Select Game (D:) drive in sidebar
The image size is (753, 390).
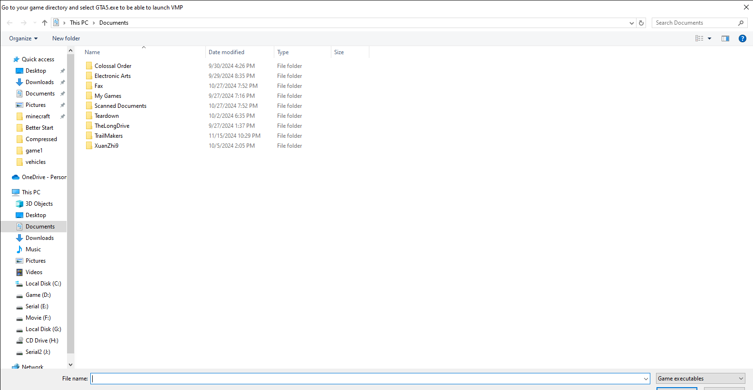[38, 295]
